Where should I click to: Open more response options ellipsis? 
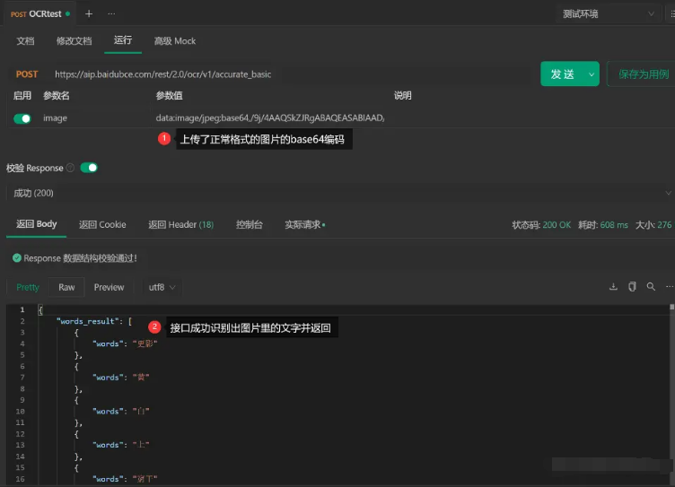click(x=670, y=286)
